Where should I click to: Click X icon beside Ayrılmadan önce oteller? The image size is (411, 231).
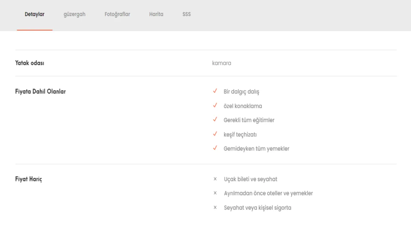pyautogui.click(x=215, y=193)
